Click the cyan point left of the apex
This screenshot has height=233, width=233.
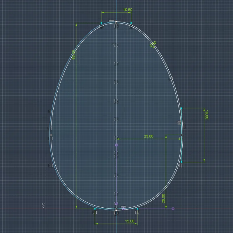click(x=101, y=23)
